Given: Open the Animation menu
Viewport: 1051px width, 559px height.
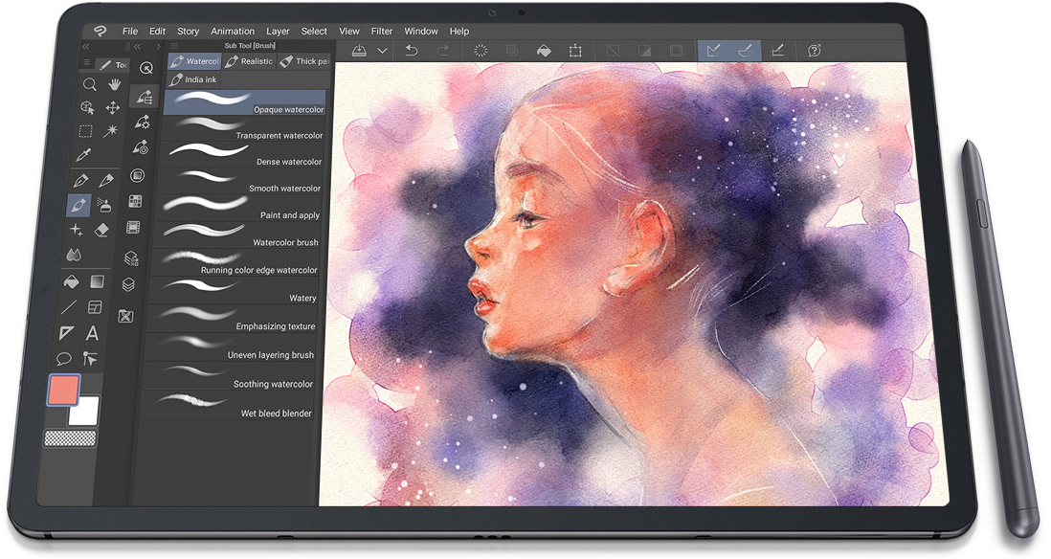Looking at the screenshot, I should (233, 32).
